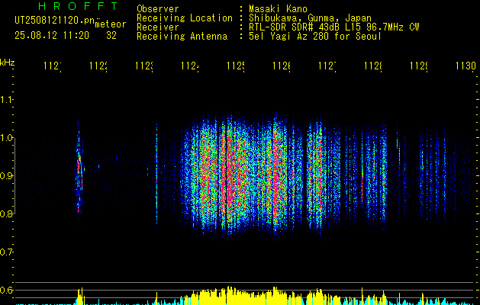This screenshot has height=305, width=480.
Task: Click location Shibukawa, Gunma, Japan
Action: point(310,18)
